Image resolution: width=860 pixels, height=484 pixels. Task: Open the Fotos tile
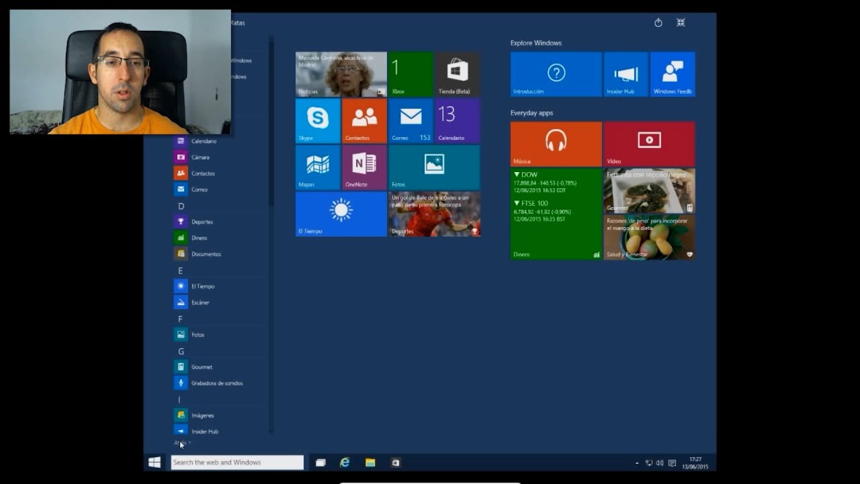click(x=434, y=167)
